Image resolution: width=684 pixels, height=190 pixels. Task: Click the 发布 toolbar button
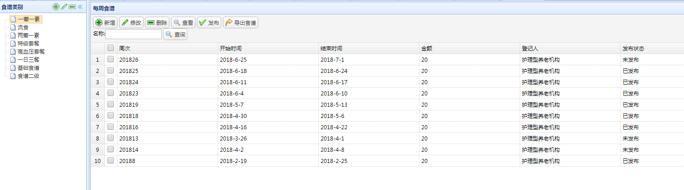(x=209, y=23)
